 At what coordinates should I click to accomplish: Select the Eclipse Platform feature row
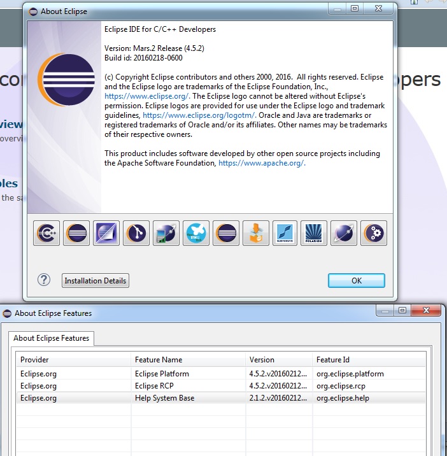coord(162,374)
